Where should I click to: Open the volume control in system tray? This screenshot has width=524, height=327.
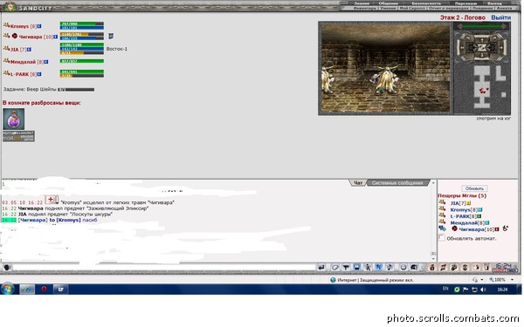coord(483,290)
